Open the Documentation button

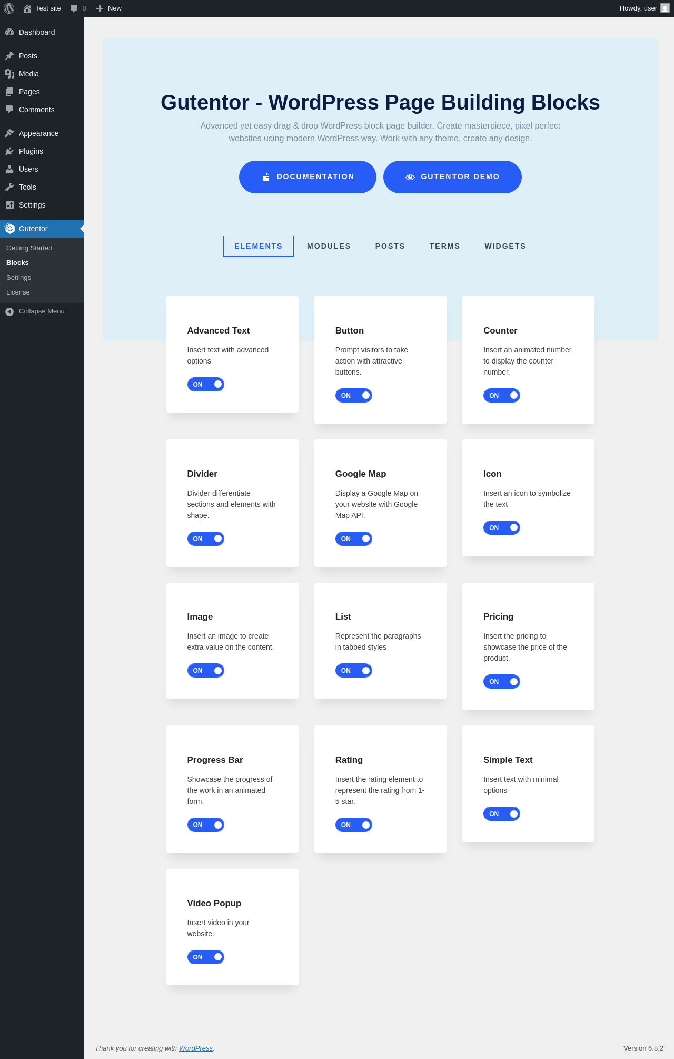[x=308, y=177]
